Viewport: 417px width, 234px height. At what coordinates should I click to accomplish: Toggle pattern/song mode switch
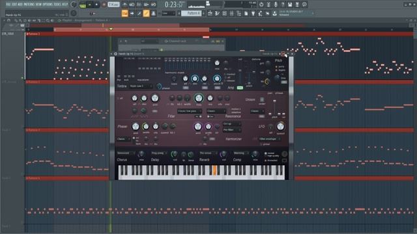[83, 5]
